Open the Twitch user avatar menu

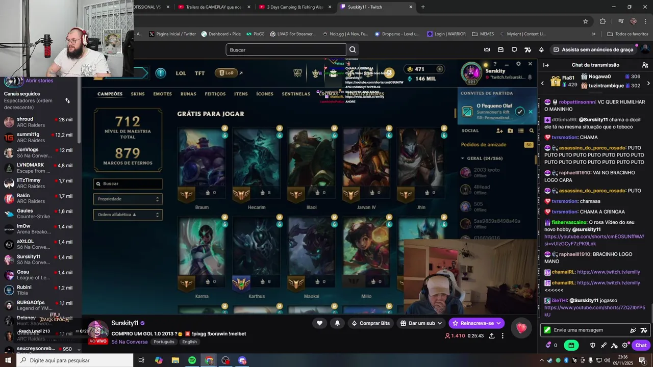[x=645, y=50]
